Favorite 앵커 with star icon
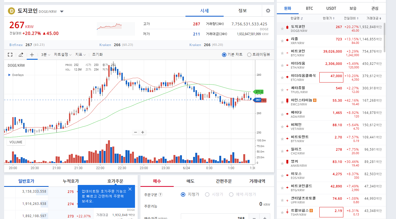Screen dimensions: 396x219 [x=282, y=163]
